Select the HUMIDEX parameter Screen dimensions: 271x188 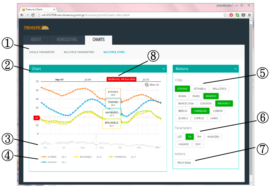click(213, 137)
